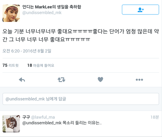Screen dimensions: 162x137
Task: View the 18 likes list
Action: [41, 65]
